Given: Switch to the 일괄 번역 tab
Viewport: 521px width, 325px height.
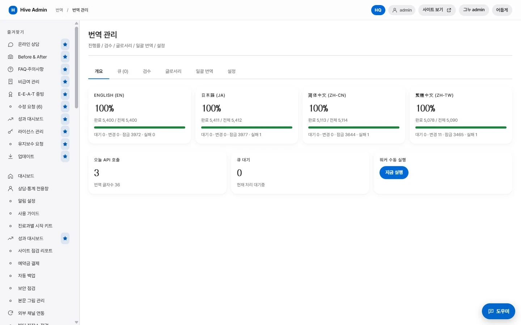Looking at the screenshot, I should tap(204, 71).
